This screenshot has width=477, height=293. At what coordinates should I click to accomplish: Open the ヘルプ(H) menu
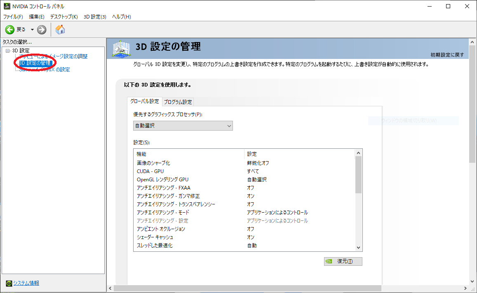point(121,17)
